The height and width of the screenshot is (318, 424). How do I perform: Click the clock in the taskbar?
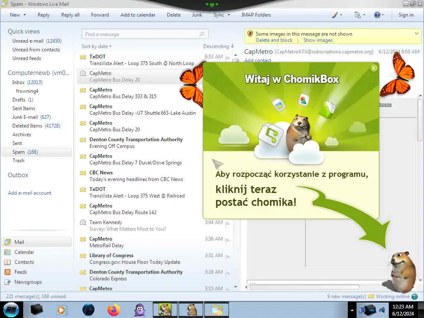(x=403, y=310)
